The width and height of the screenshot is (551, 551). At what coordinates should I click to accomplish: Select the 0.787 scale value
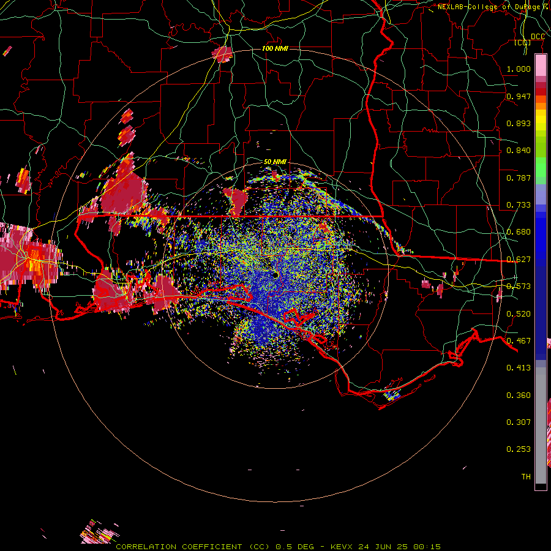point(519,178)
